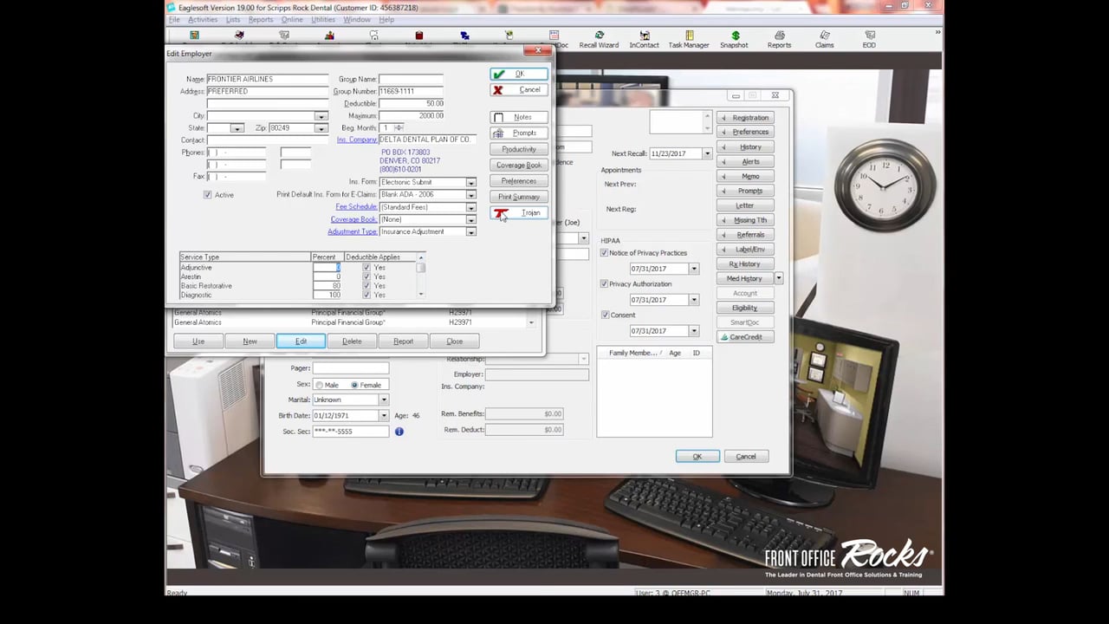Toggle the Active checkbox for employer
This screenshot has width=1109, height=624.
point(207,195)
